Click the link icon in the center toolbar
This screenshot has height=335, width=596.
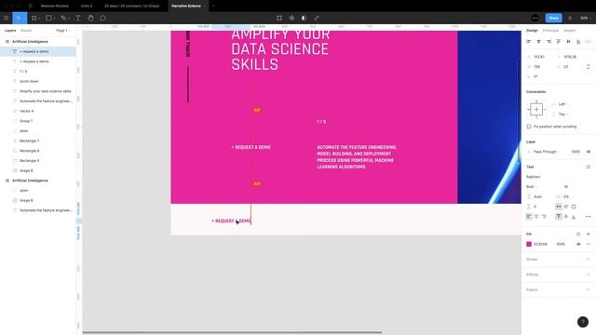click(x=317, y=18)
